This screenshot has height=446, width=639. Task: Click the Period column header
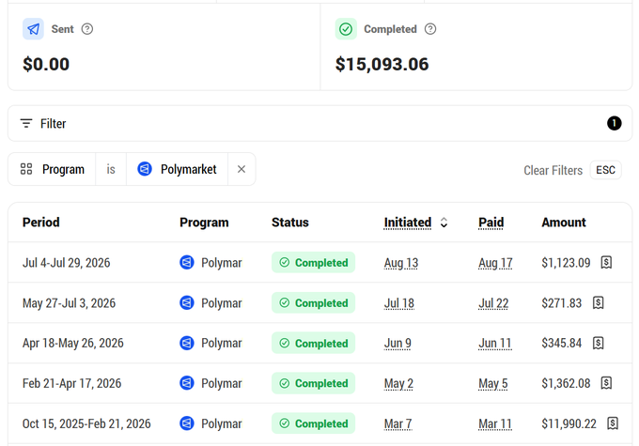tap(40, 223)
